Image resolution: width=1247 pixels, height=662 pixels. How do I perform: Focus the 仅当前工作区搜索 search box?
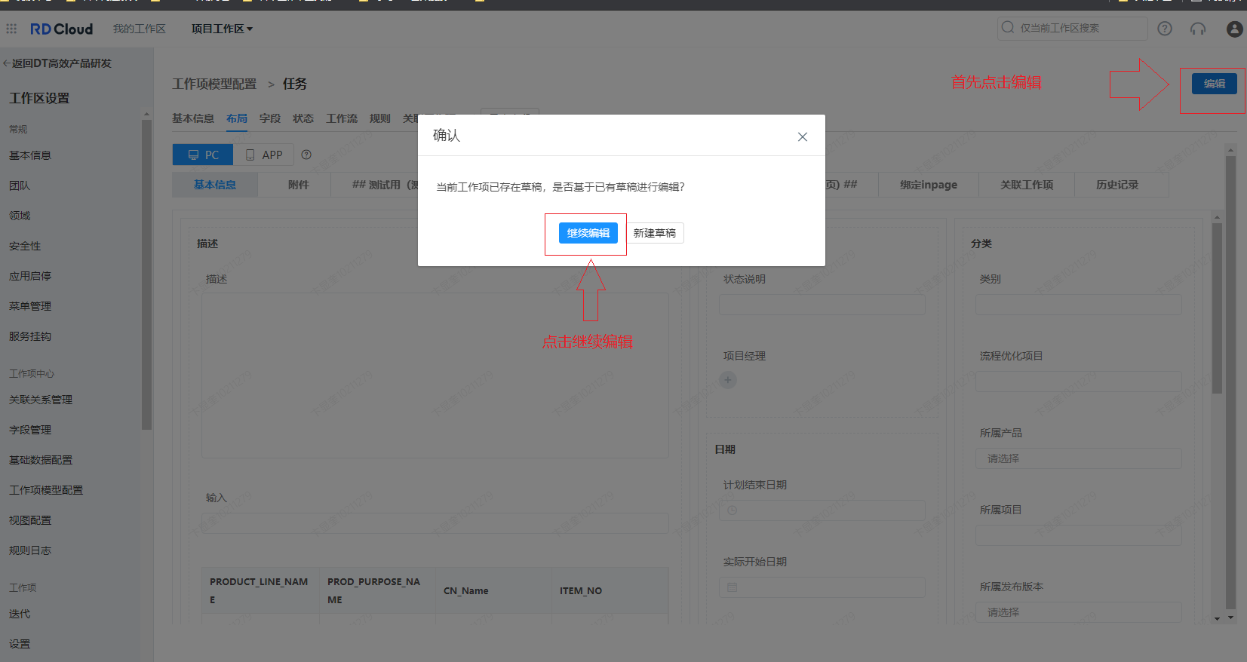tap(1072, 28)
